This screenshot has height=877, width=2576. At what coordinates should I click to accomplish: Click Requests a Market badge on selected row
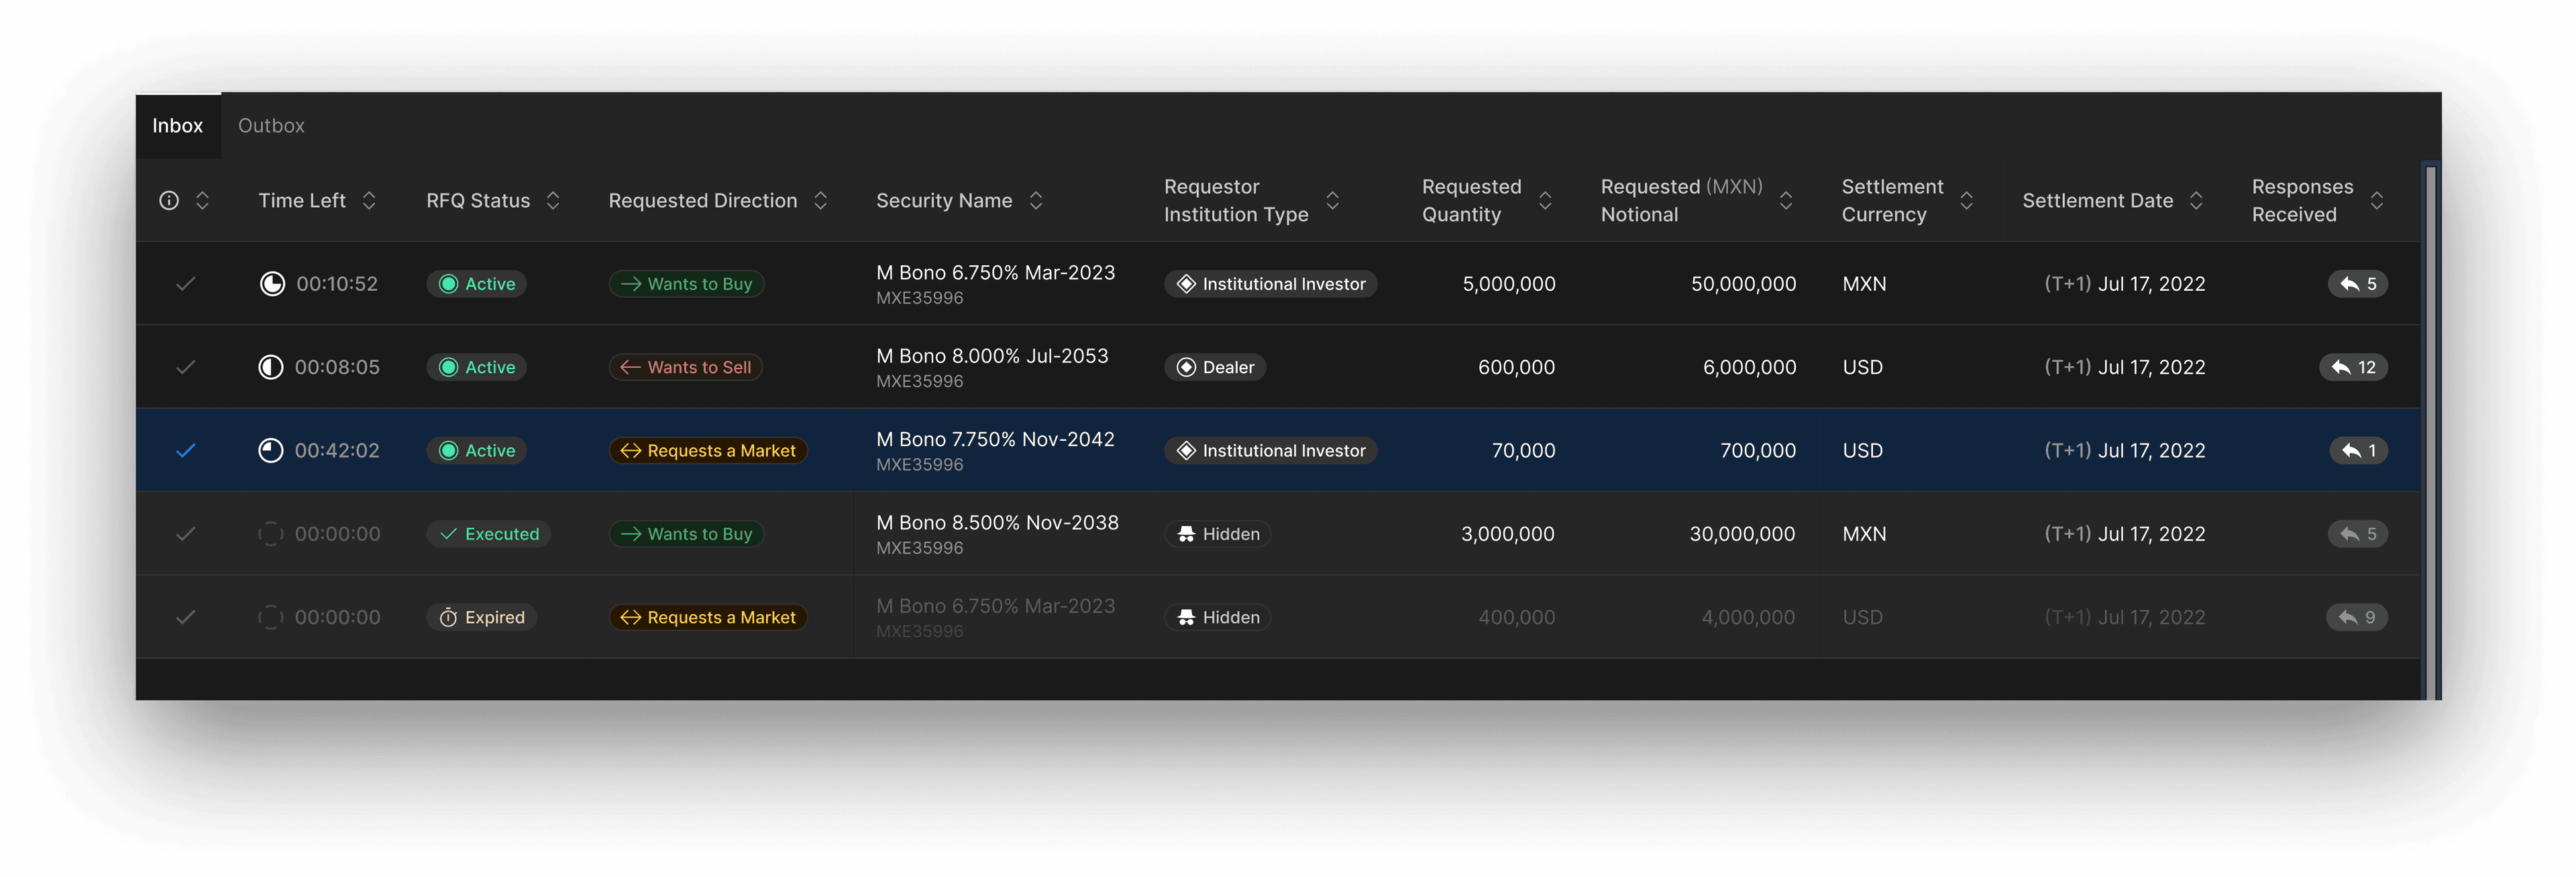[708, 450]
